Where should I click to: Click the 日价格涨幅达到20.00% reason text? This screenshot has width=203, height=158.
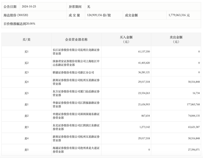(19, 24)
